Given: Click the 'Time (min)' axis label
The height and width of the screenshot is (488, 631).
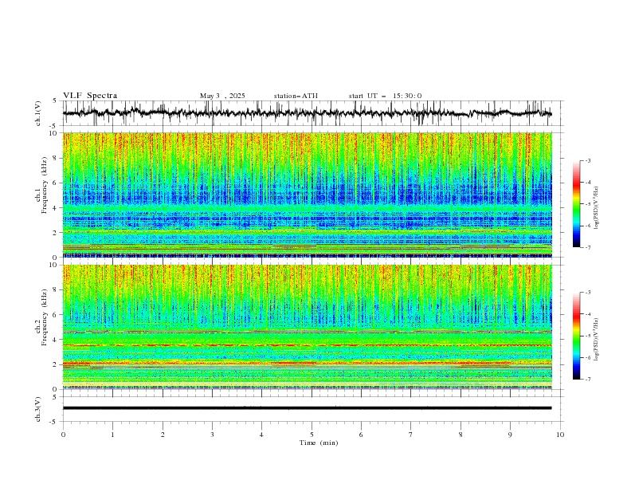Looking at the screenshot, I should [x=319, y=443].
